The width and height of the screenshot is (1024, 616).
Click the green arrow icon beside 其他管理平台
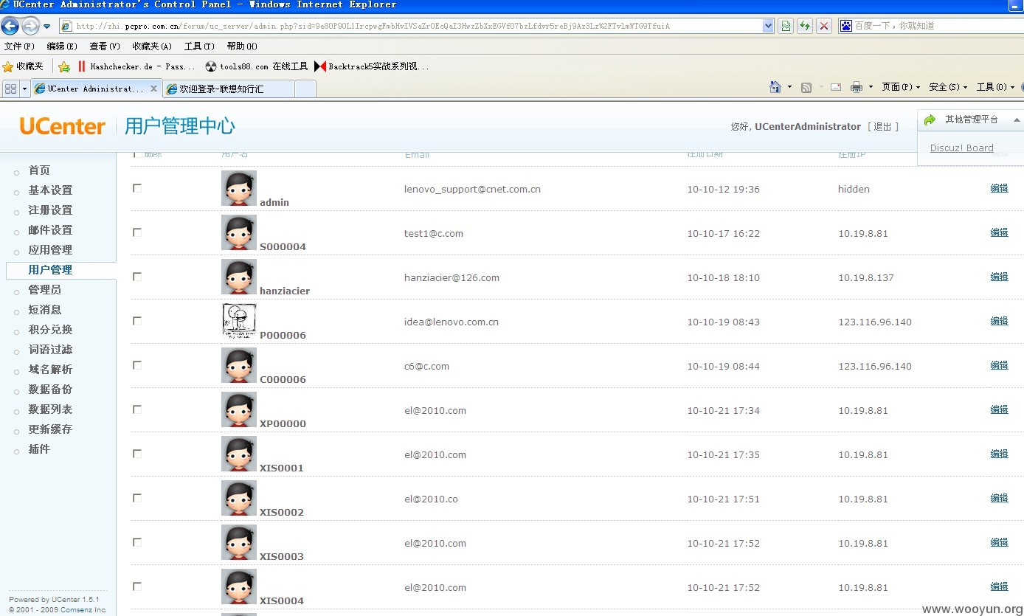point(930,120)
